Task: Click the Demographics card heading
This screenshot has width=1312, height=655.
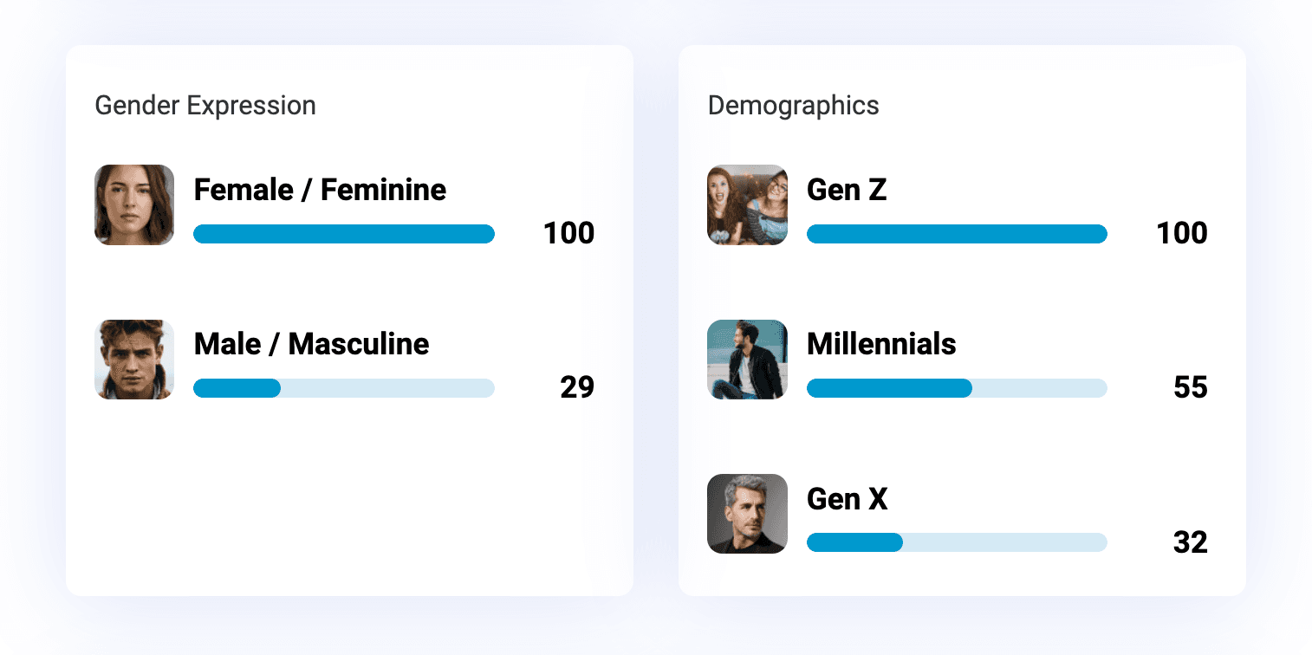Action: point(793,106)
